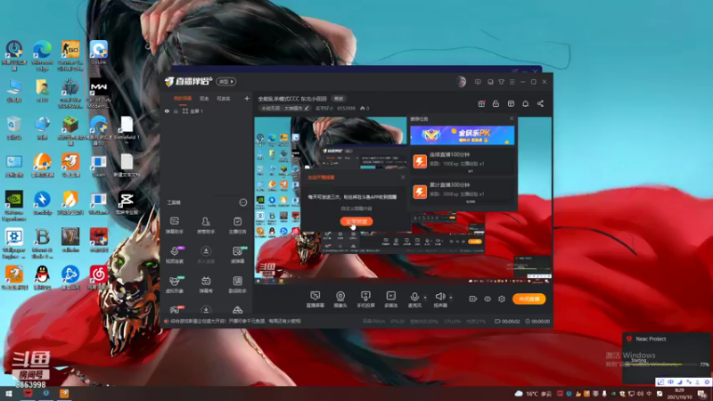Click the 修改 edit title button
The height and width of the screenshot is (401, 713).
point(339,99)
